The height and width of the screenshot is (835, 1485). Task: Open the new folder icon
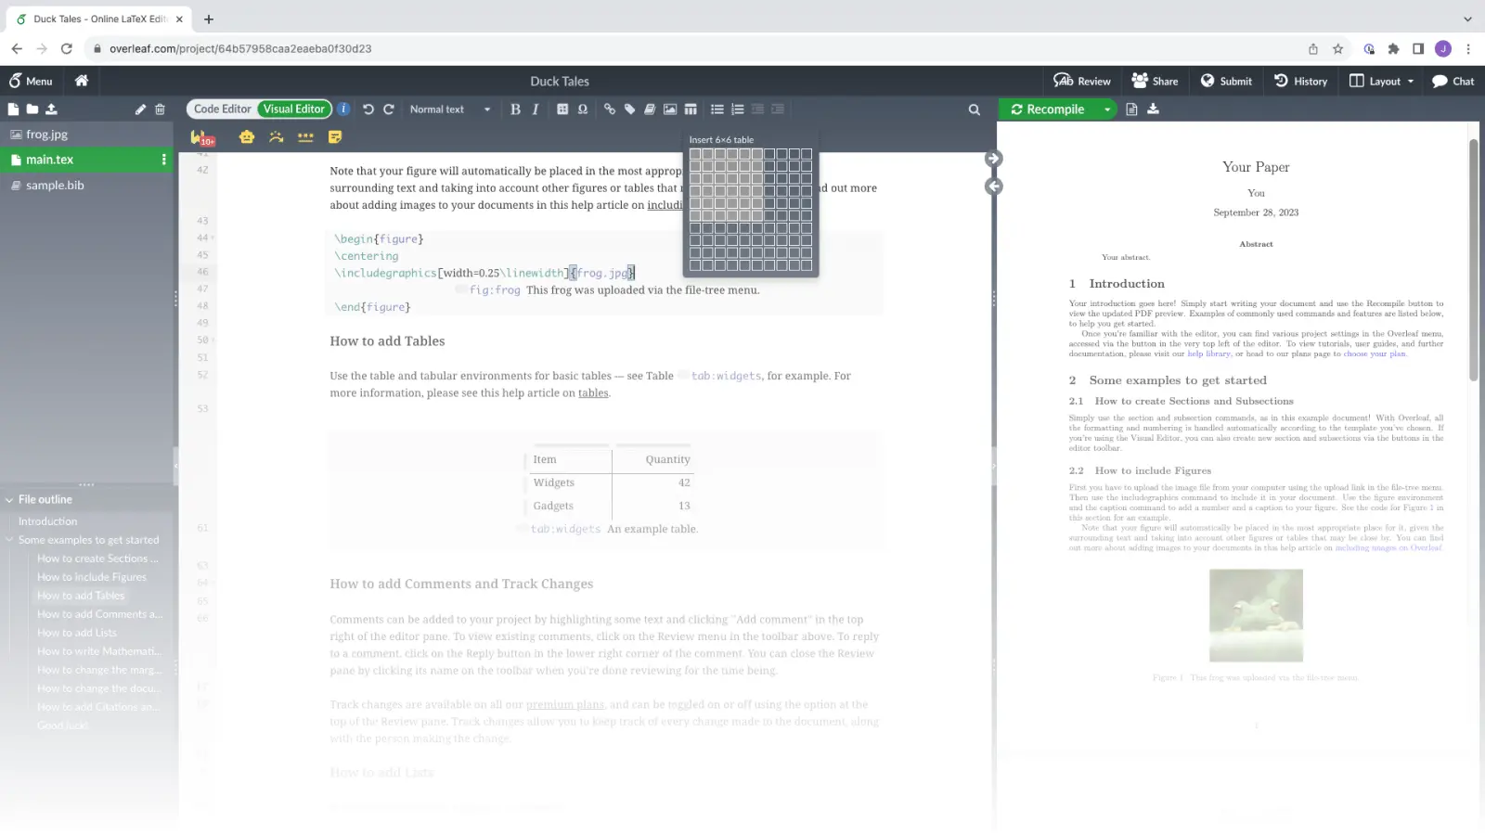(x=33, y=109)
